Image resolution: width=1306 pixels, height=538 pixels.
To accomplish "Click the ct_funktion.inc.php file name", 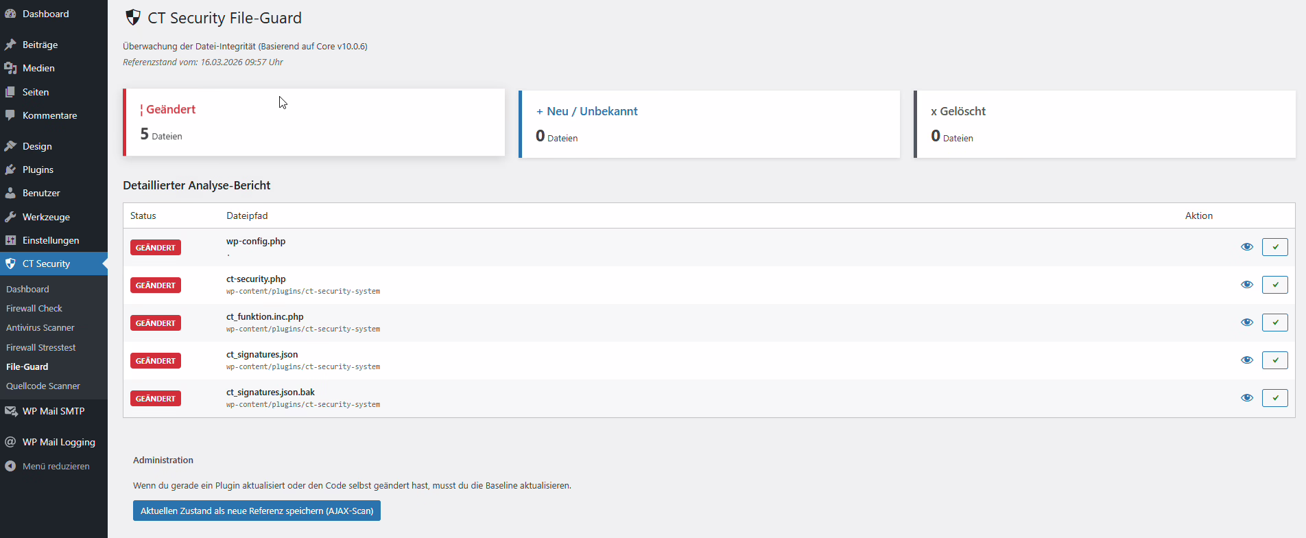I will click(265, 317).
